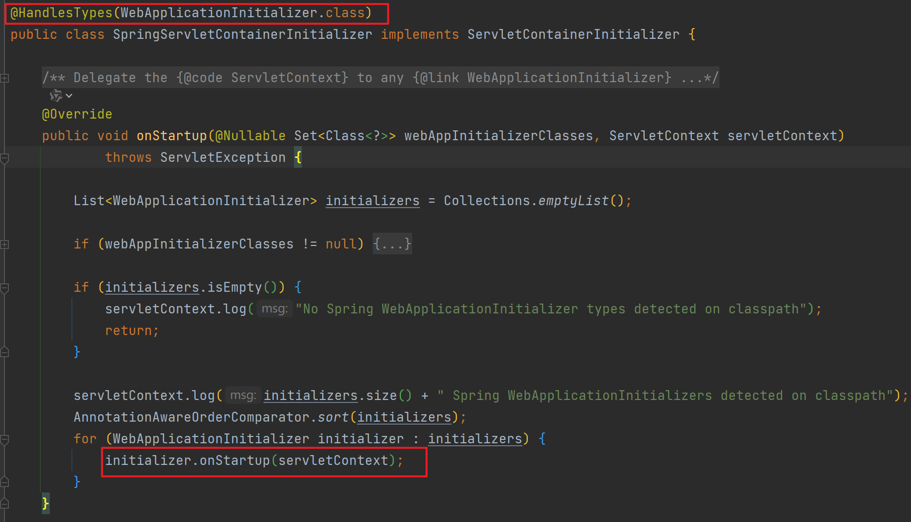Click servletContext.log call with 'No Spring' message
The height and width of the screenshot is (522, 911).
point(176,309)
